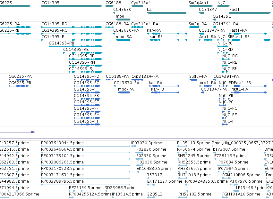Select protein CG6225-PB

(19, 86)
